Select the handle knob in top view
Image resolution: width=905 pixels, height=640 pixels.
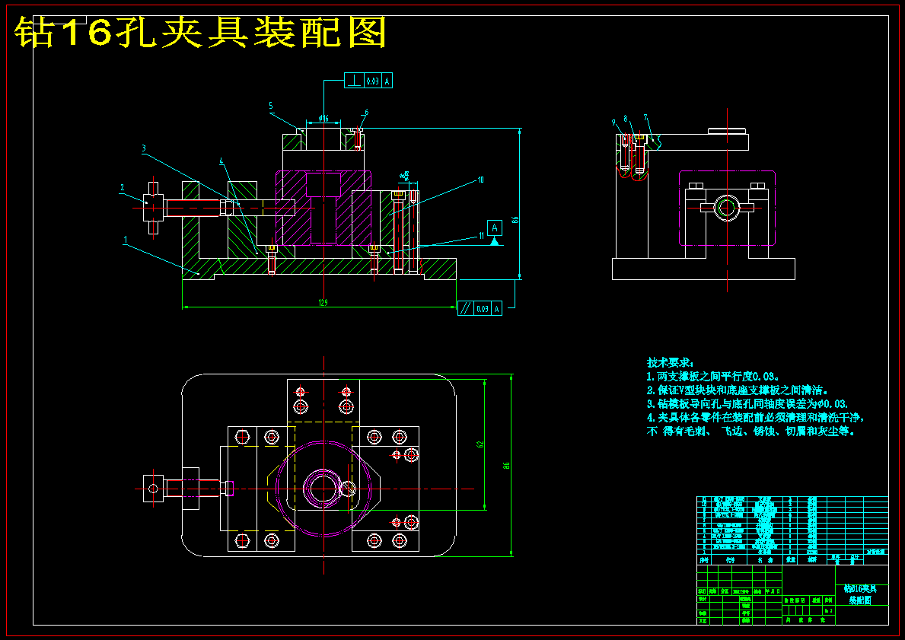pos(153,489)
